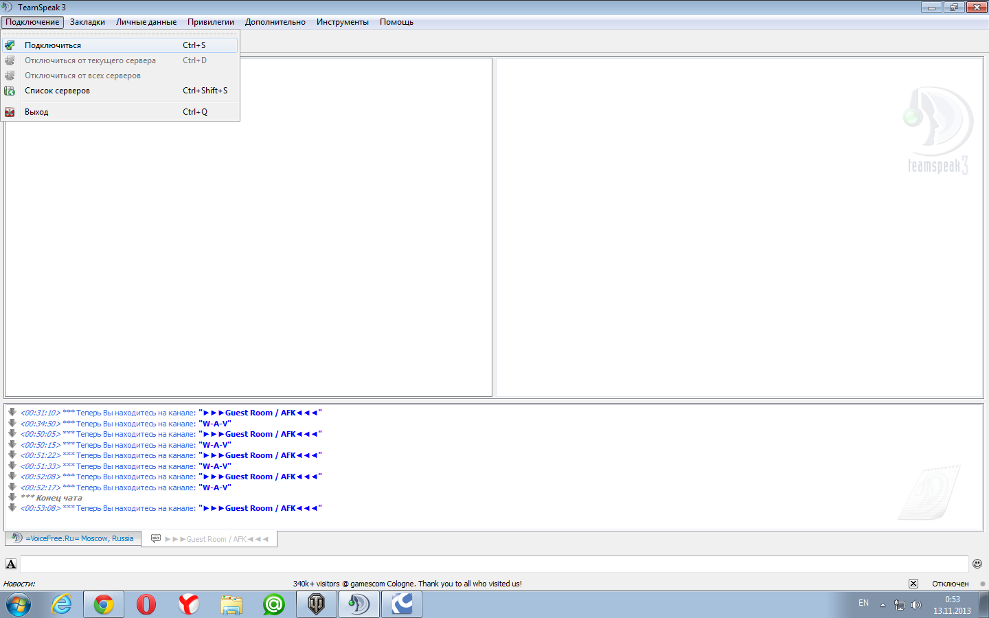Click the 00:34:50 W-A-V chat line
This screenshot has height=618, width=989.
pos(126,424)
